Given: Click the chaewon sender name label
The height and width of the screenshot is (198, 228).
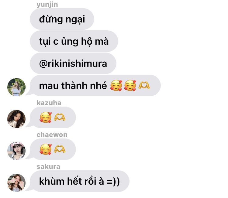Looking at the screenshot, I should tap(52, 135).
